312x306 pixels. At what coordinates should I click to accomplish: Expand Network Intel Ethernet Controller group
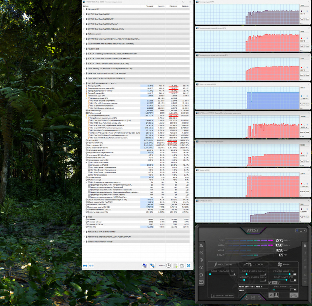point(84,237)
